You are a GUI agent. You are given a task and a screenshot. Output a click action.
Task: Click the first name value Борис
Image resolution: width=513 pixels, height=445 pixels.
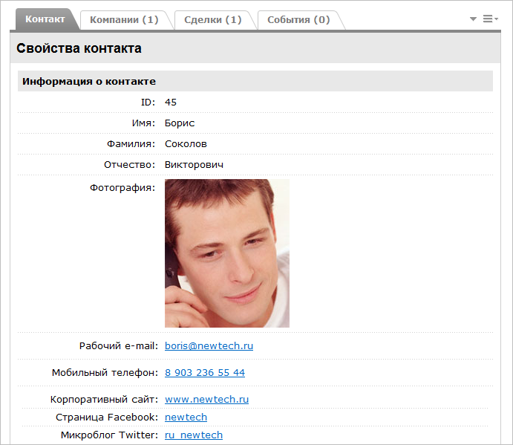tap(180, 123)
